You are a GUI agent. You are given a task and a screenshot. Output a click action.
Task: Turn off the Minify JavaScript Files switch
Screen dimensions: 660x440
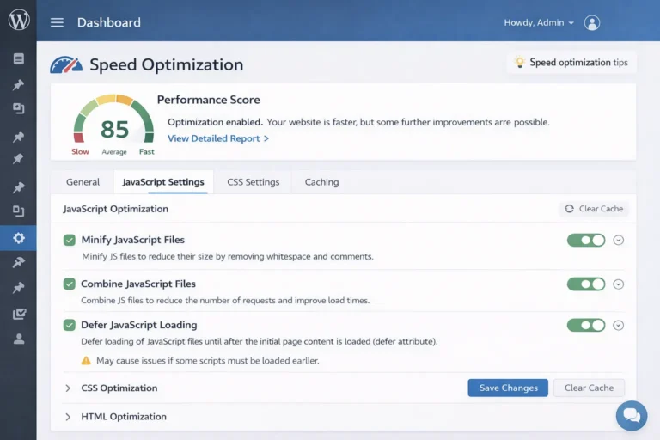coord(586,240)
